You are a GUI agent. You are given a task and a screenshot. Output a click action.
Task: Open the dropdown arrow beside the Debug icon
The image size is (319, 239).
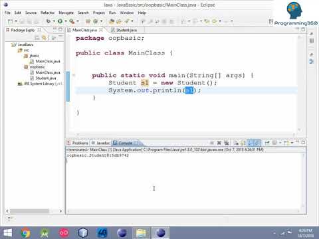click(54, 21)
